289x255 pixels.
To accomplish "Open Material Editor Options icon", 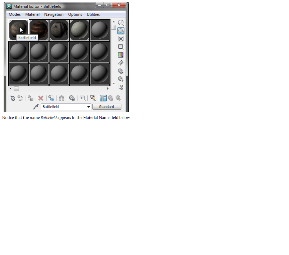I will [x=121, y=71].
